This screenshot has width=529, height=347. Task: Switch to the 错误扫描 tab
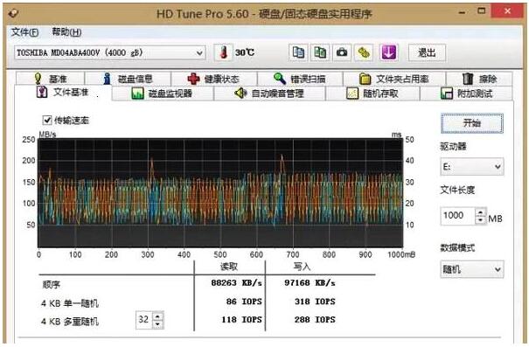click(x=300, y=79)
